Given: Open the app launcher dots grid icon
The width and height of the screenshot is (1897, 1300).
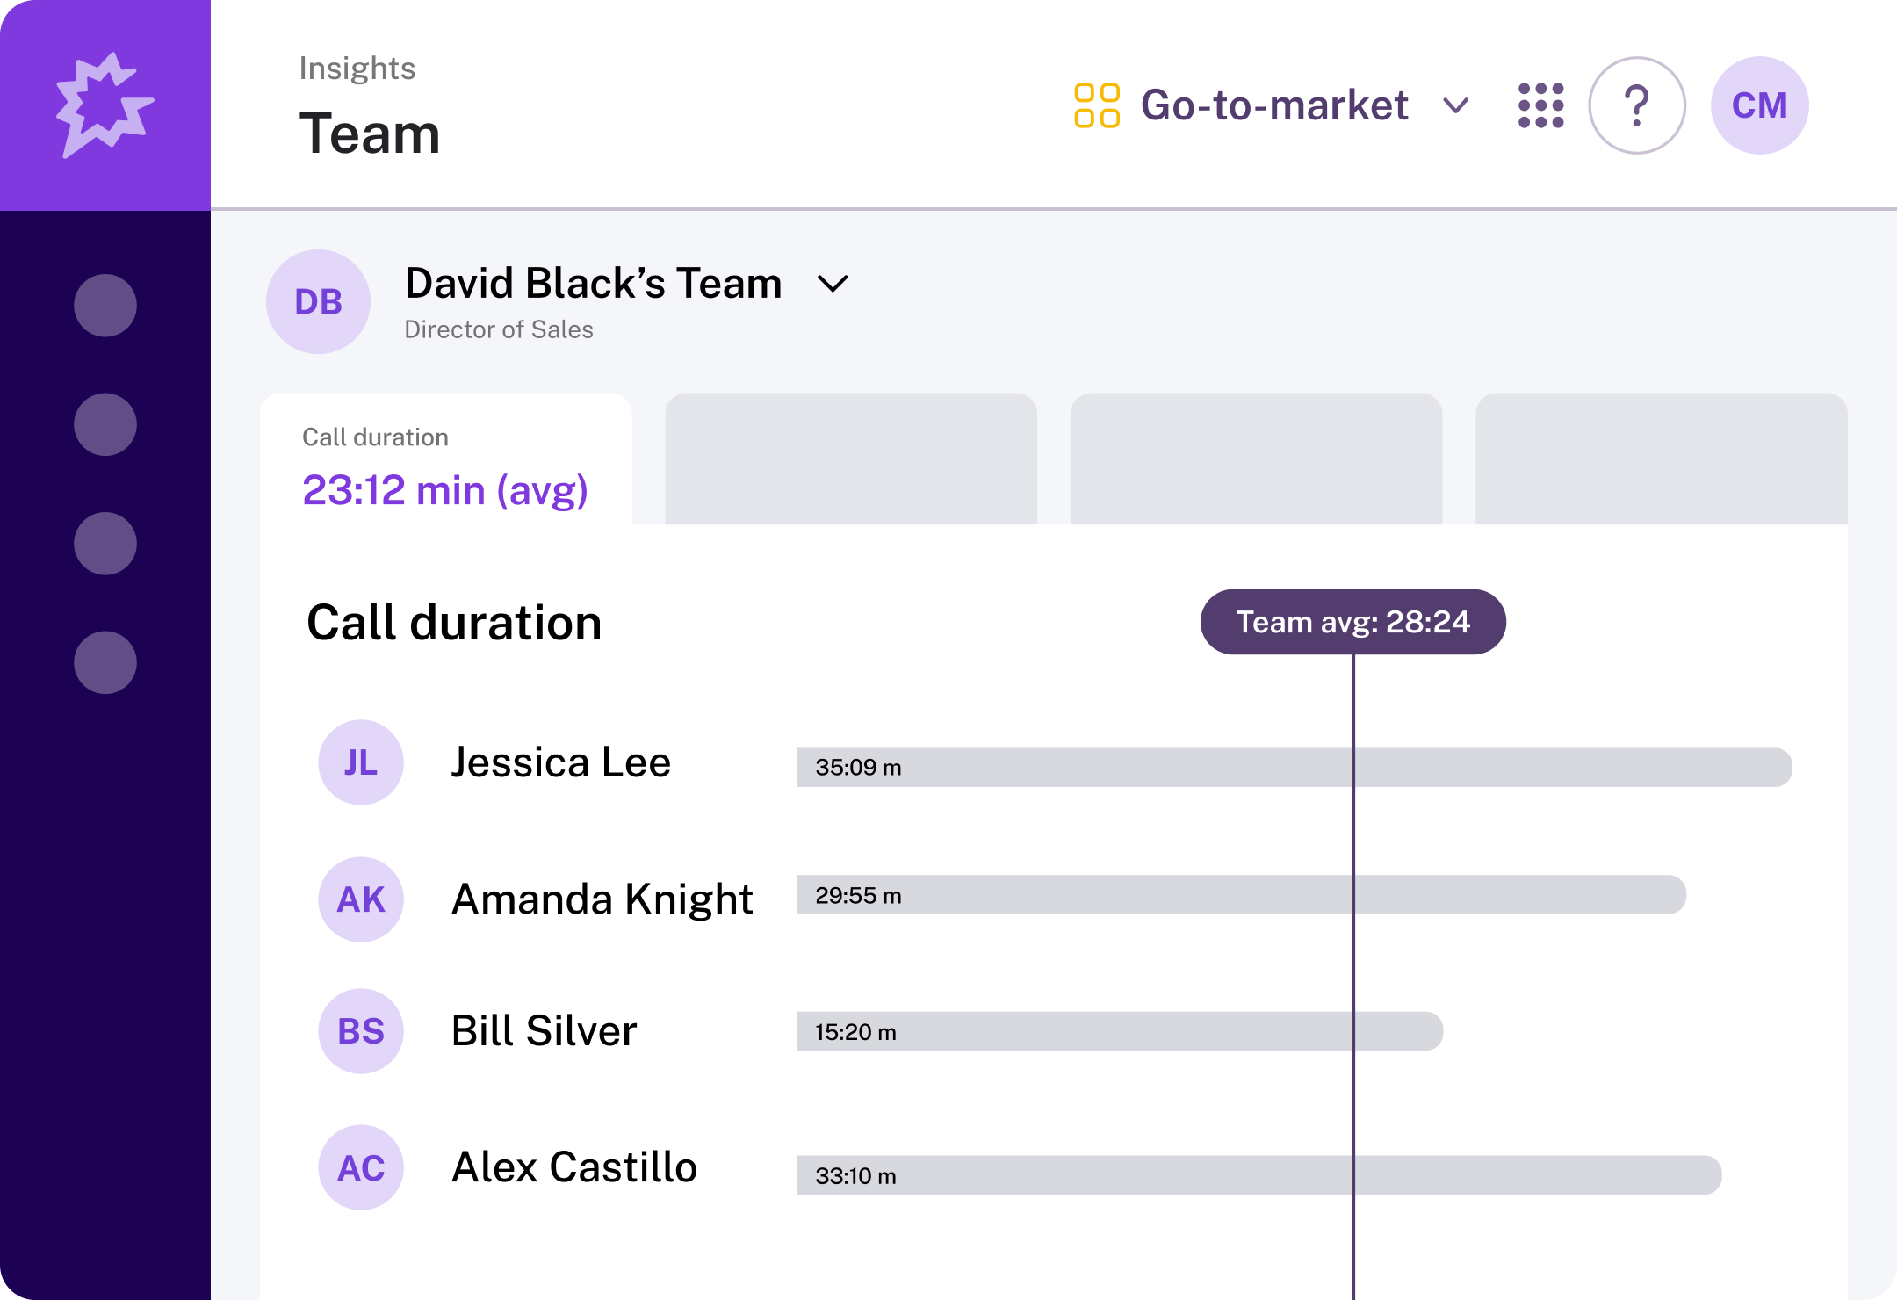Looking at the screenshot, I should [x=1542, y=105].
